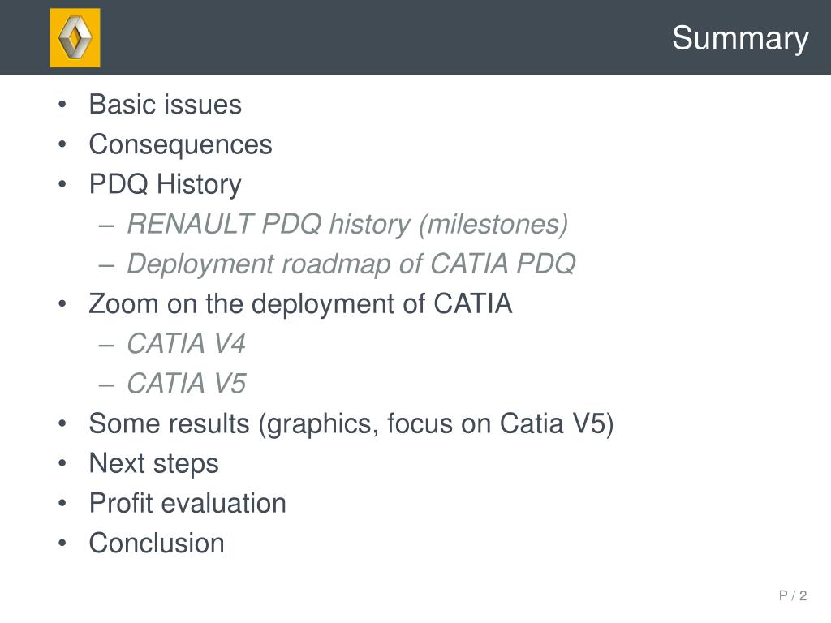Click the bullet dot before Basic issues
Viewport: 831px width, 623px height.
tap(62, 105)
